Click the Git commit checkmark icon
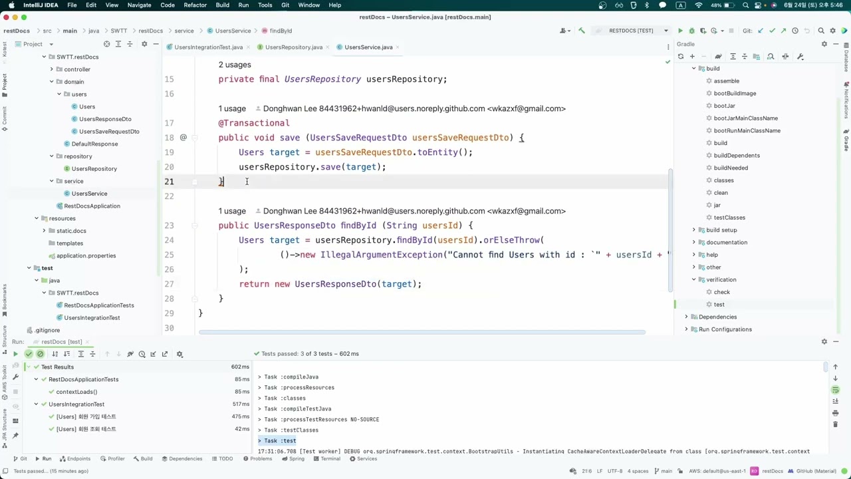 (772, 31)
